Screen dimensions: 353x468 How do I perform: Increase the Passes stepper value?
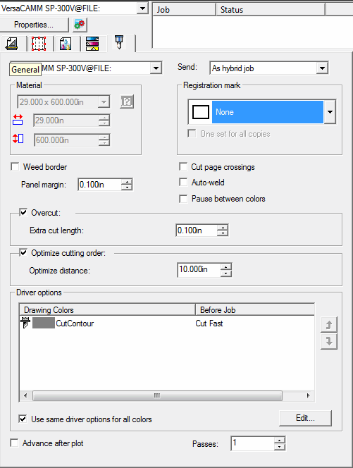click(280, 441)
